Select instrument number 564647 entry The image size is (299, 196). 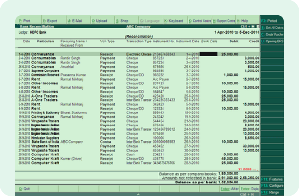pyautogui.click(x=158, y=92)
